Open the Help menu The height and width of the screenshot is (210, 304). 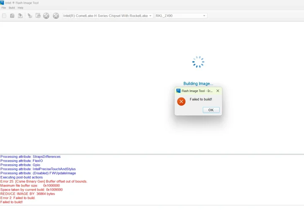coord(20,8)
